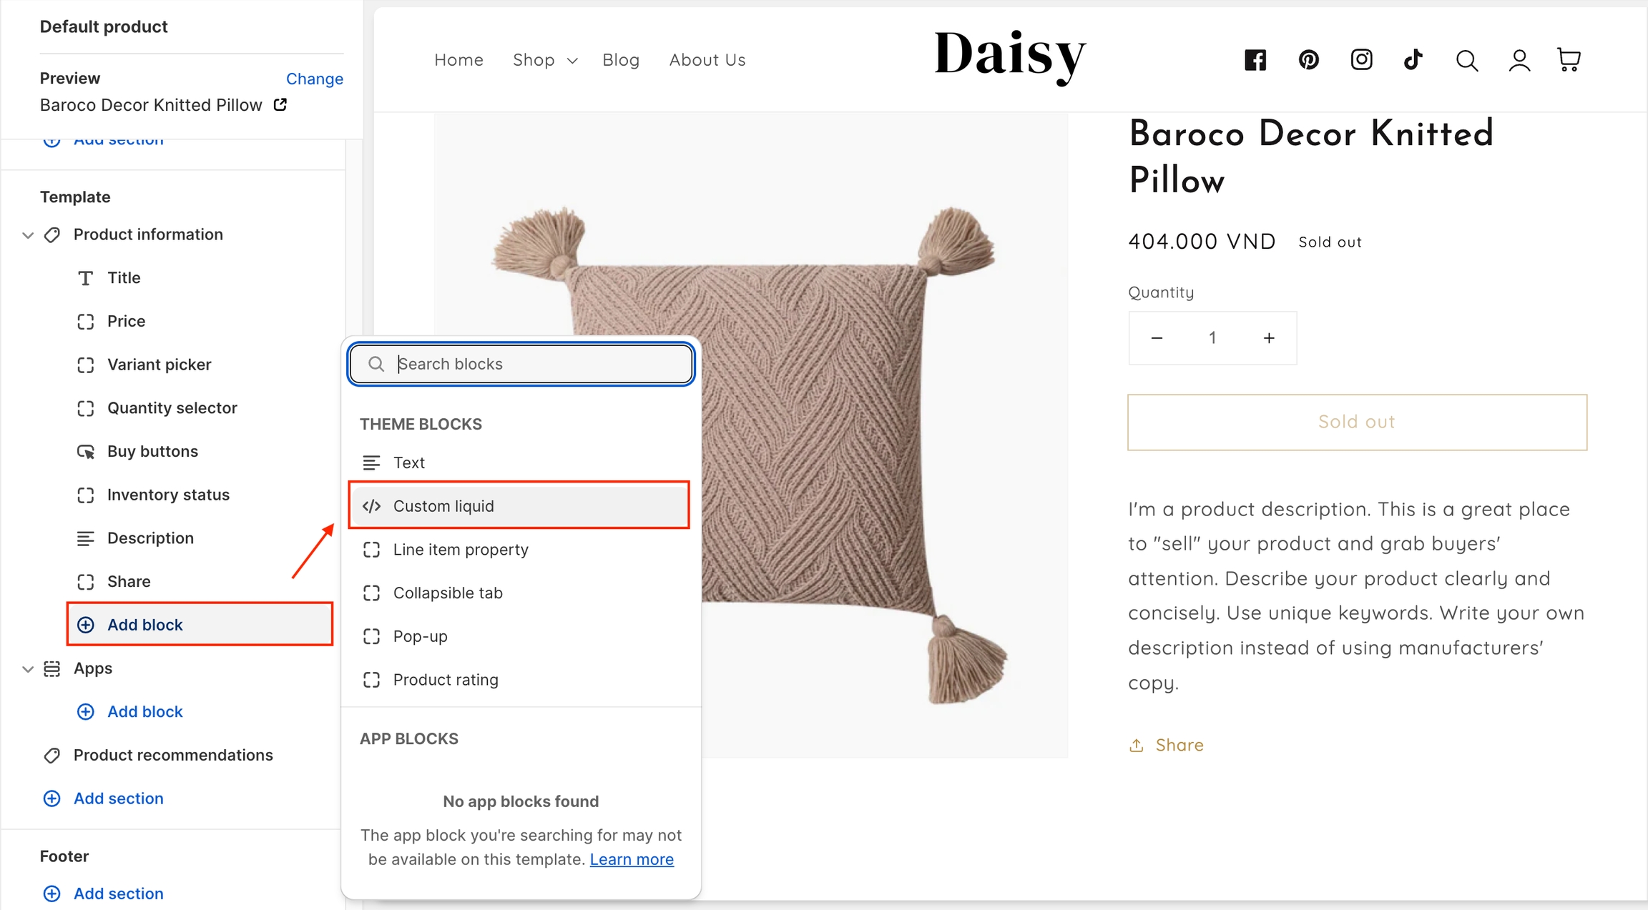Open the account profile icon
The width and height of the screenshot is (1648, 910).
1519,61
